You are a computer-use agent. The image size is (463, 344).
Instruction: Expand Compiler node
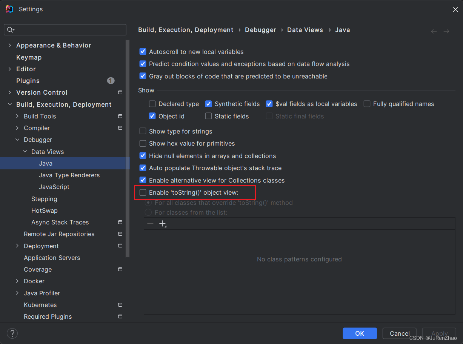pos(17,128)
